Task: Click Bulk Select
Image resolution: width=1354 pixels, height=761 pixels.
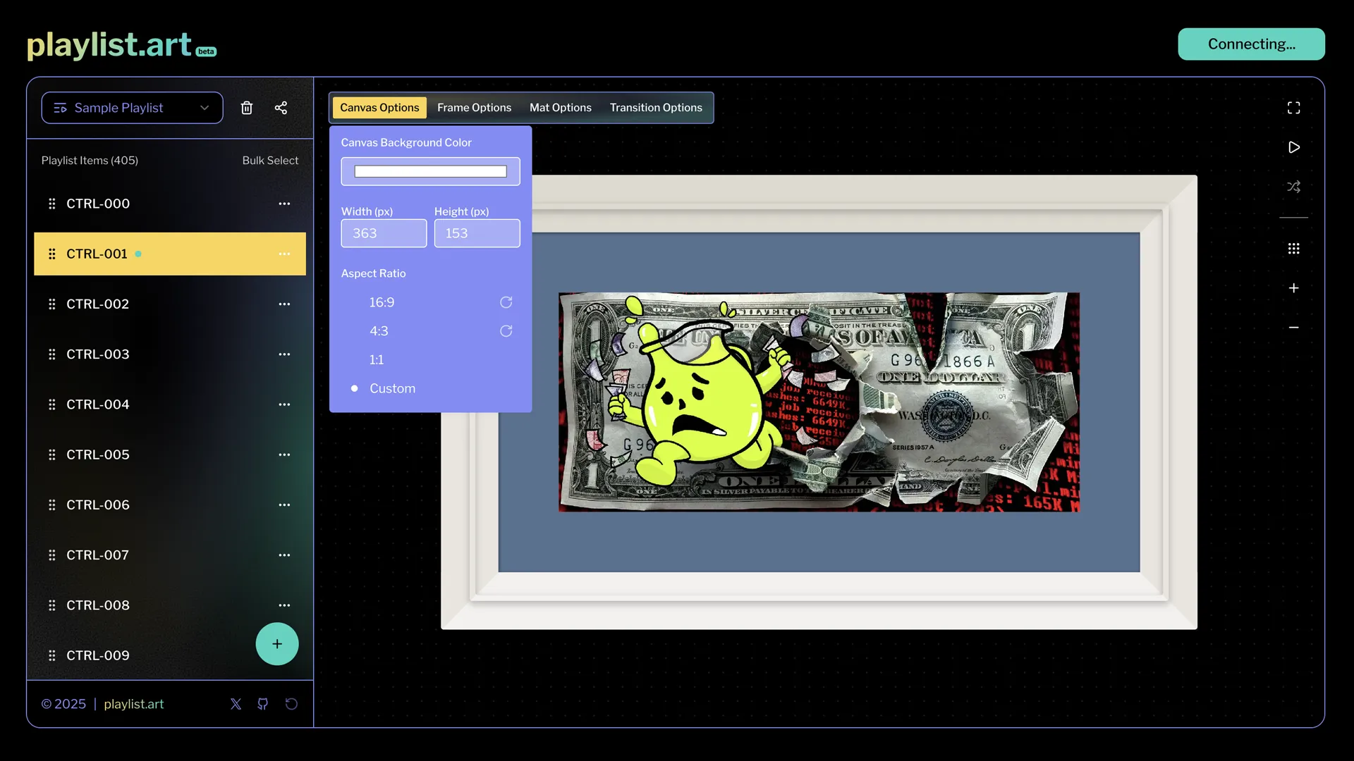Action: (270, 161)
